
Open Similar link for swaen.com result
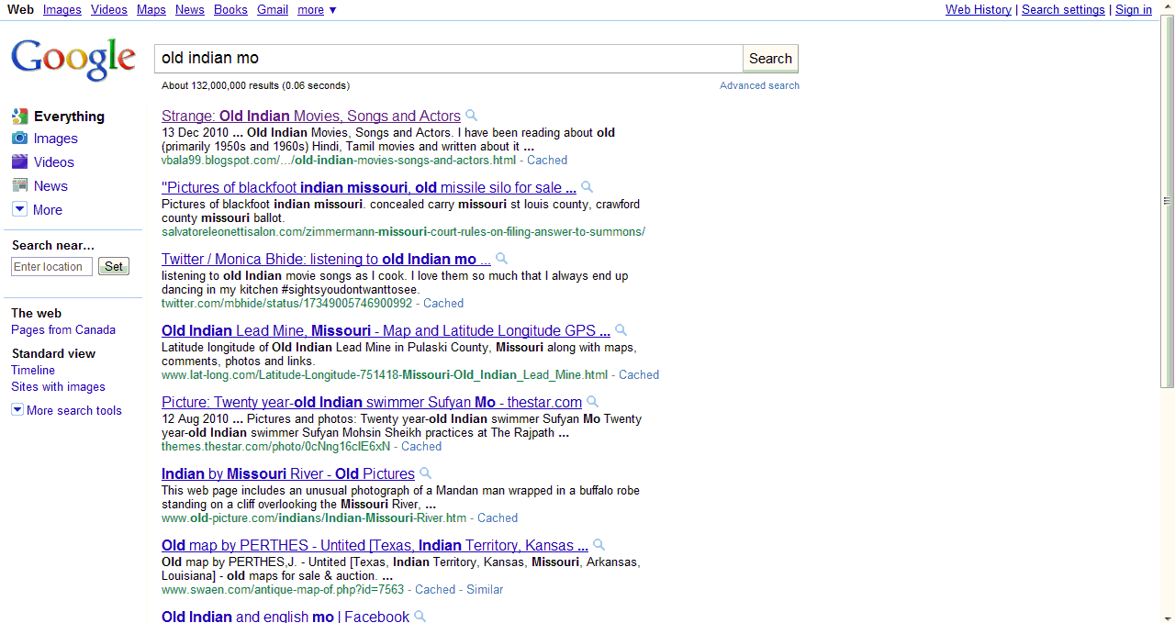[x=485, y=589]
